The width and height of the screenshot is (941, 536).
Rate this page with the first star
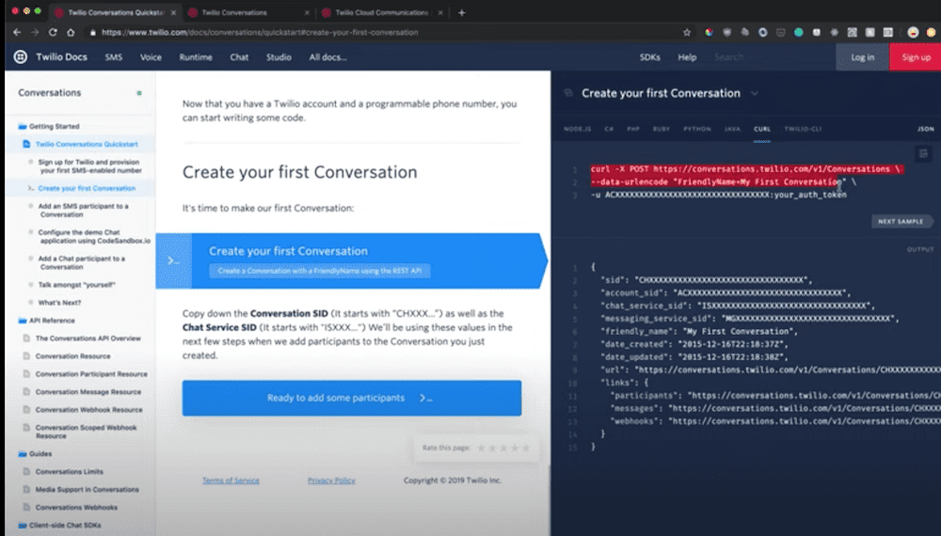481,448
